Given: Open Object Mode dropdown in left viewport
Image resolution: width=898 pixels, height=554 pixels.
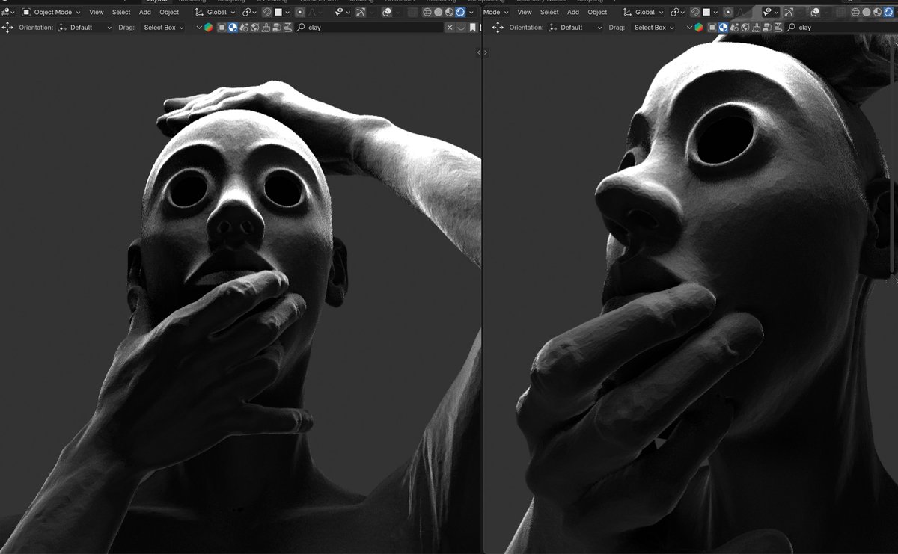Looking at the screenshot, I should (x=52, y=12).
